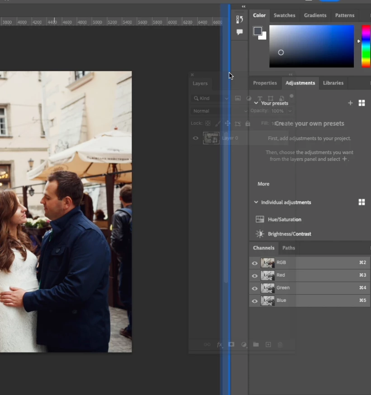Close the floating Layers panel
371x395 pixels.
[x=192, y=75]
